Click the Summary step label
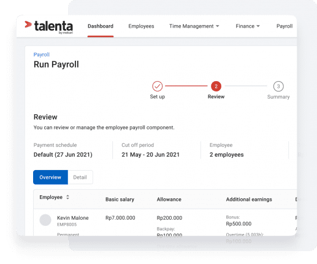Screen dimensions: 317x264 pyautogui.click(x=278, y=97)
